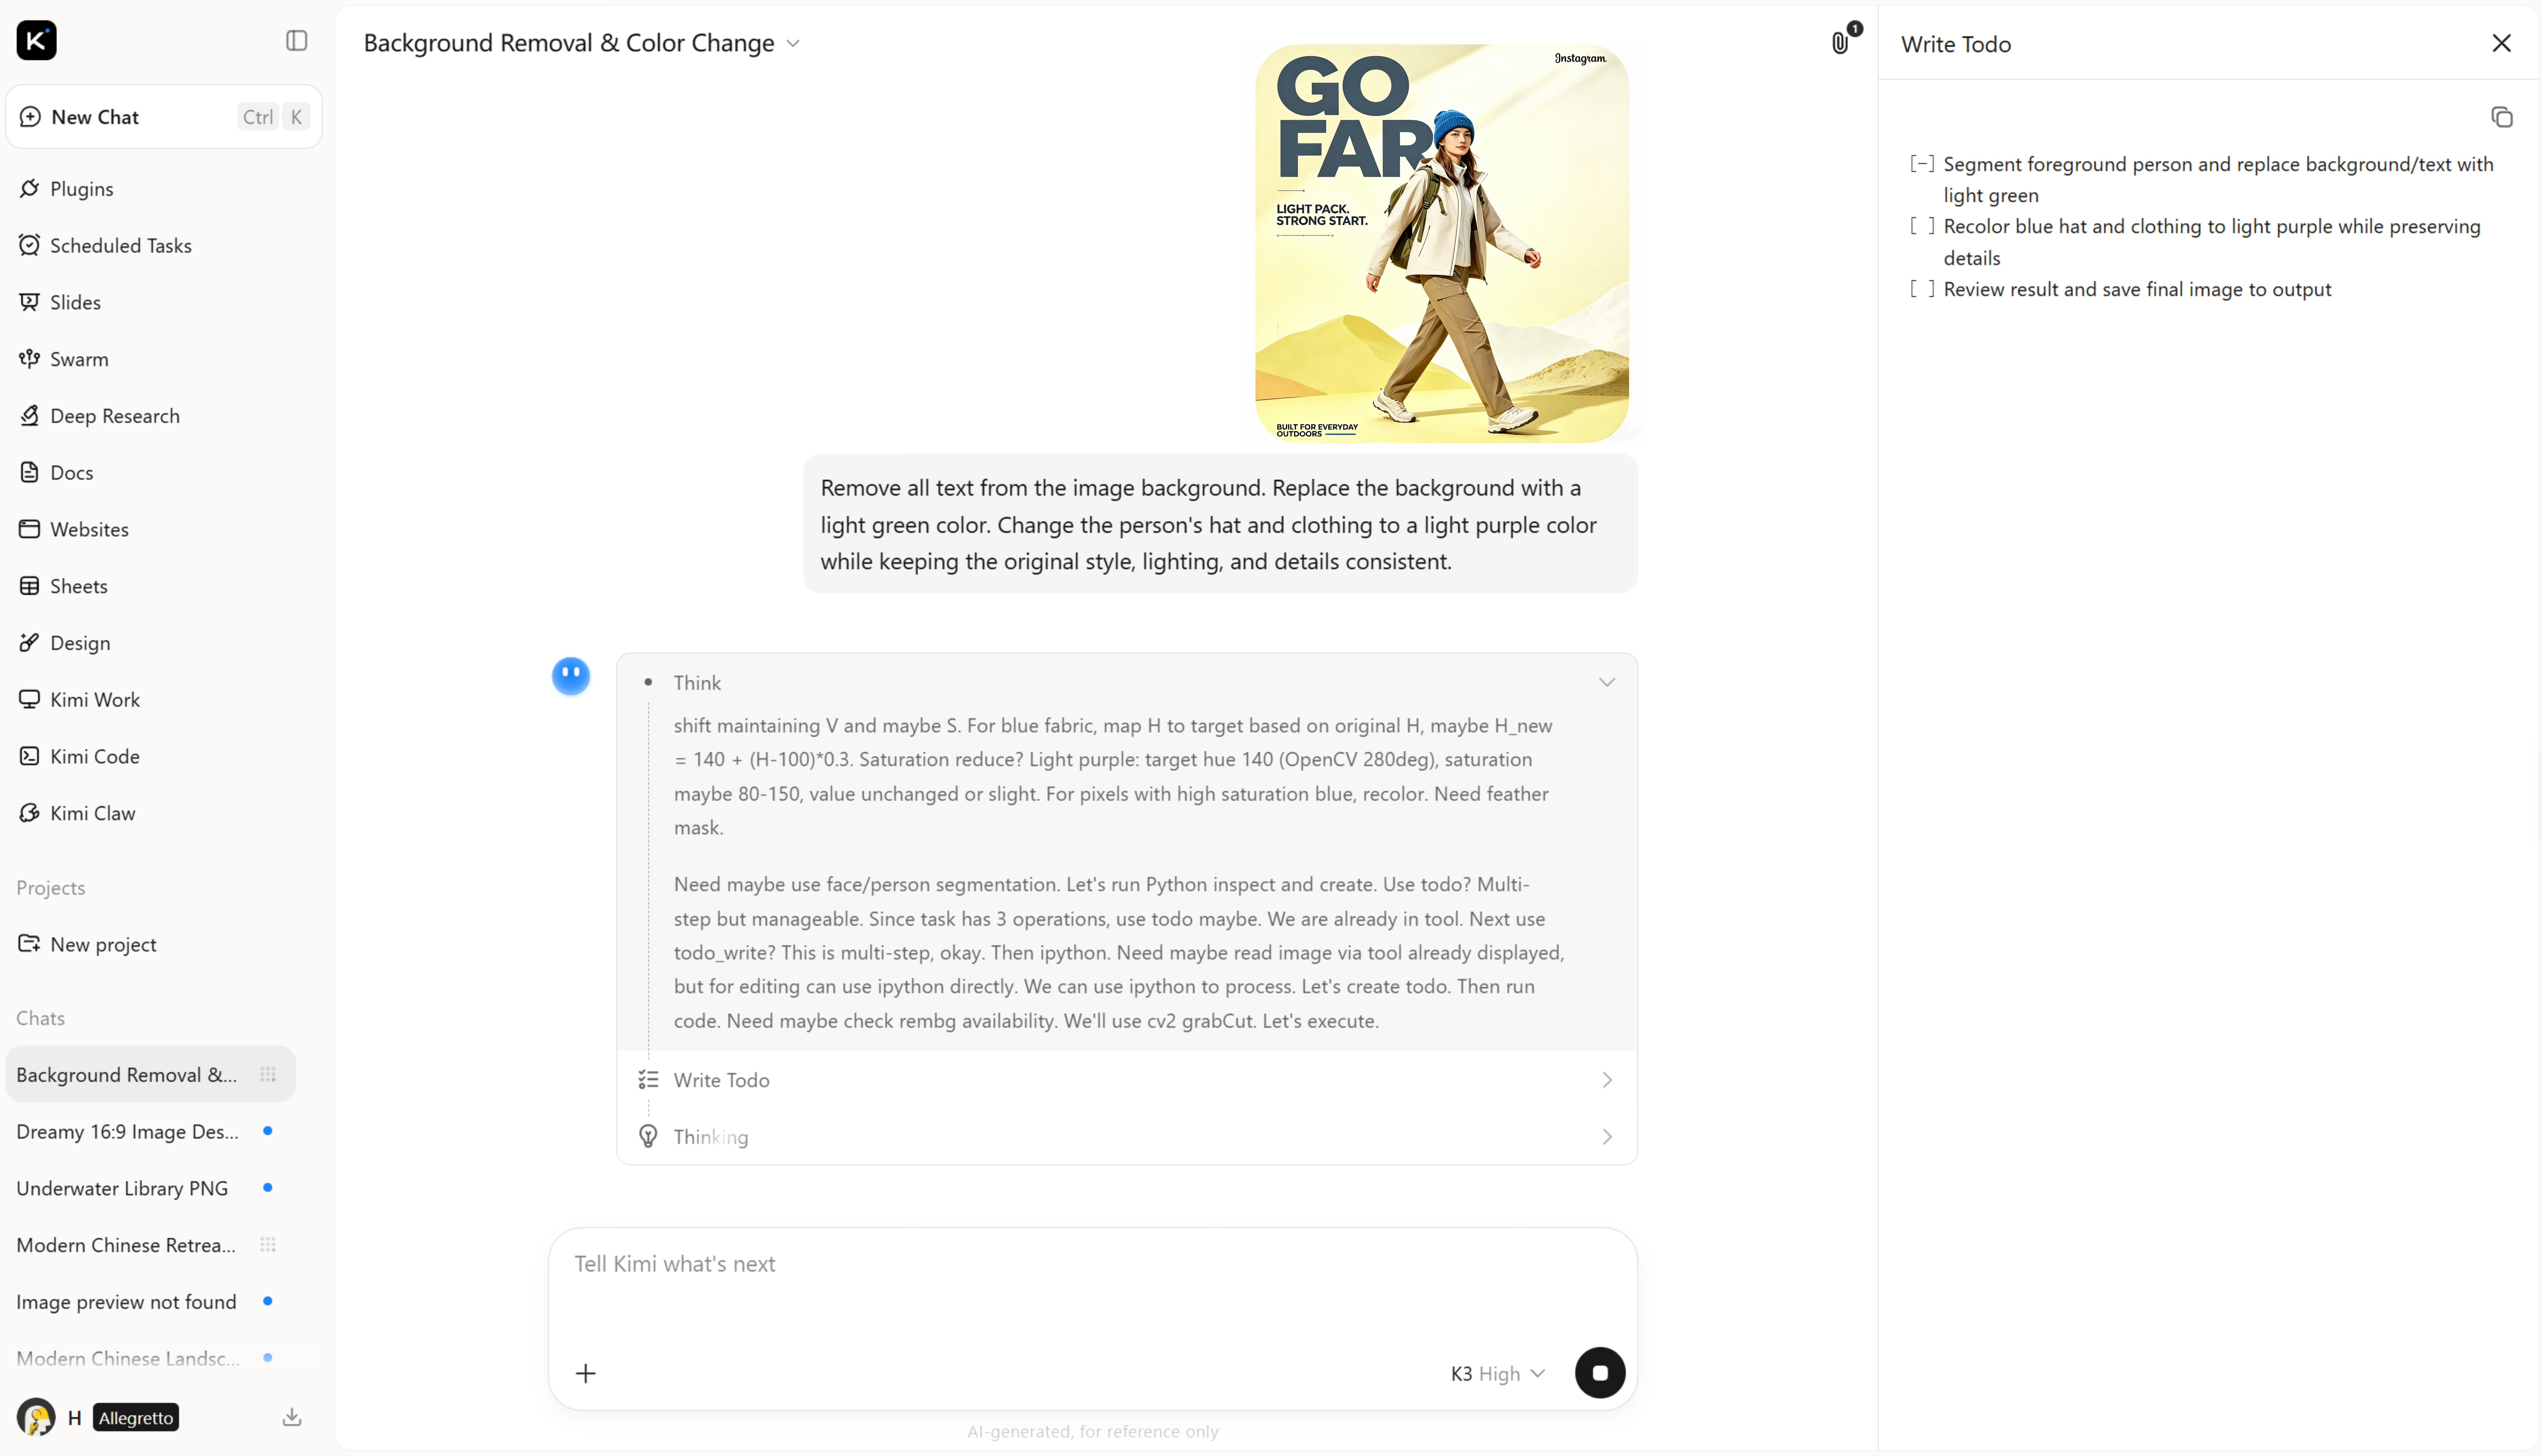2542x1456 pixels.
Task: Click the Write Todo checklist icon
Action: [648, 1080]
